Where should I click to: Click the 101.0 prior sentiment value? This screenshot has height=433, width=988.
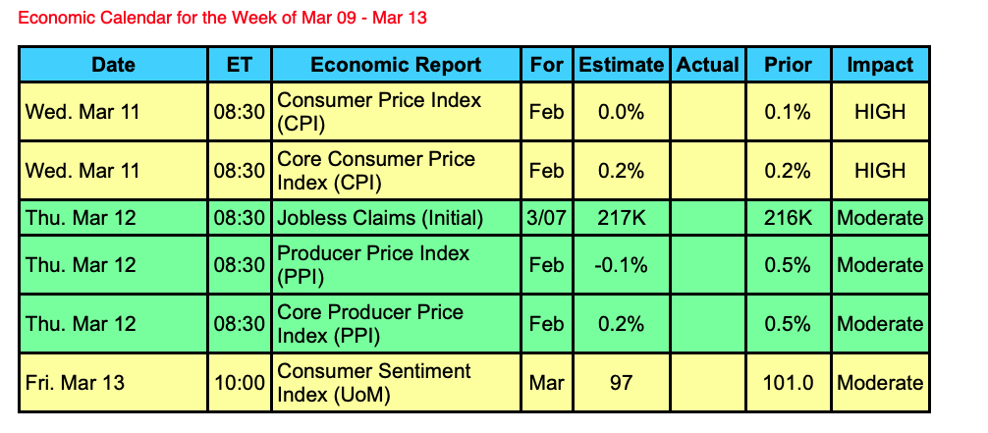(788, 383)
